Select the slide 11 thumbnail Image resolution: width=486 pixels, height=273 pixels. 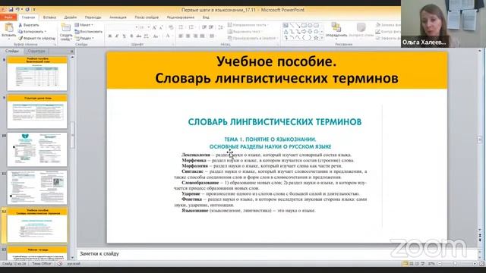[37, 187]
